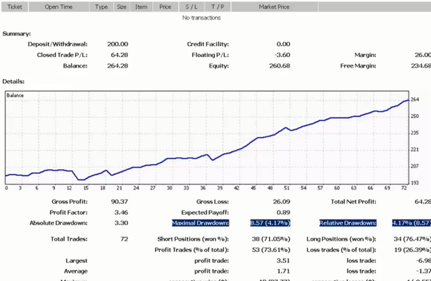This screenshot has width=431, height=281.
Task: Click trade number 36 on chart axis
Action: [203, 188]
